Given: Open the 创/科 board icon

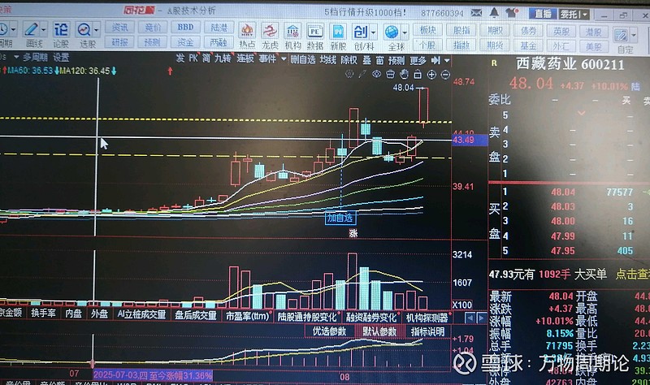Looking at the screenshot, I should 360,31.
